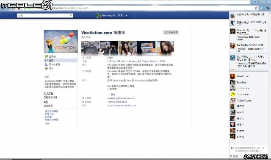Click the create page link in left sidebar
The height and width of the screenshot is (160, 271).
coord(52,111)
